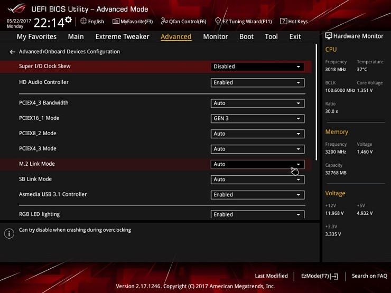
Task: Click the 05/22/2017 date
Action: tap(18, 21)
